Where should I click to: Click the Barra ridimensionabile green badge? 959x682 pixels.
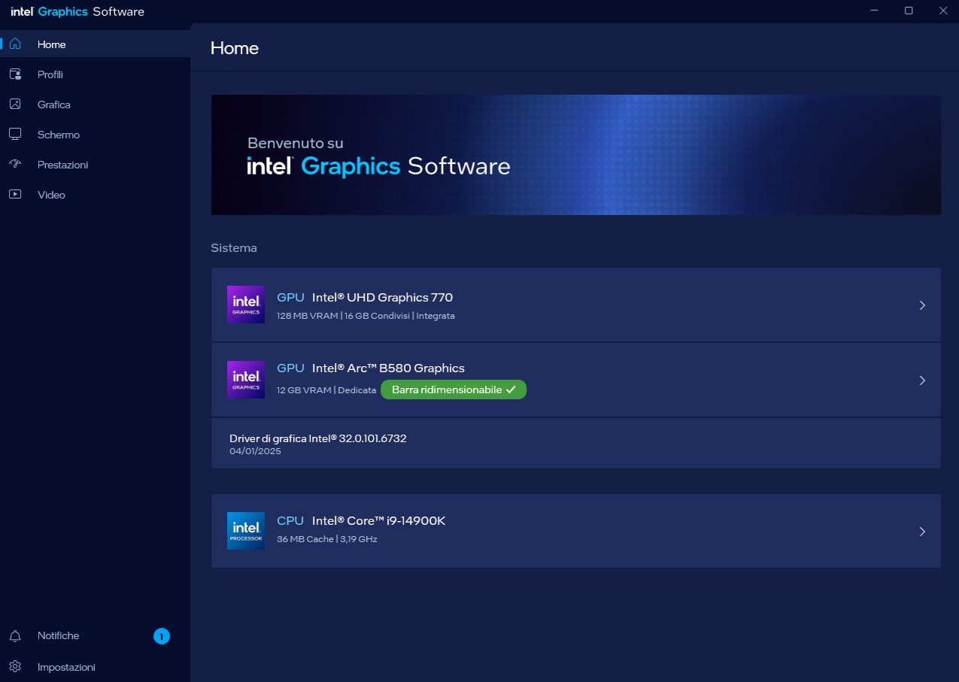(x=453, y=389)
